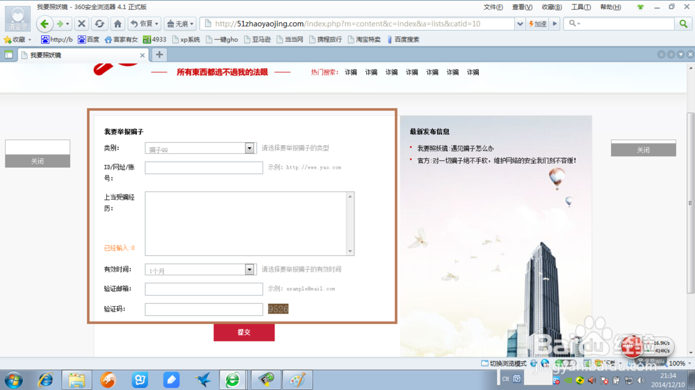This screenshot has height=390, width=695.
Task: Submit the form with 提交
Action: click(244, 332)
